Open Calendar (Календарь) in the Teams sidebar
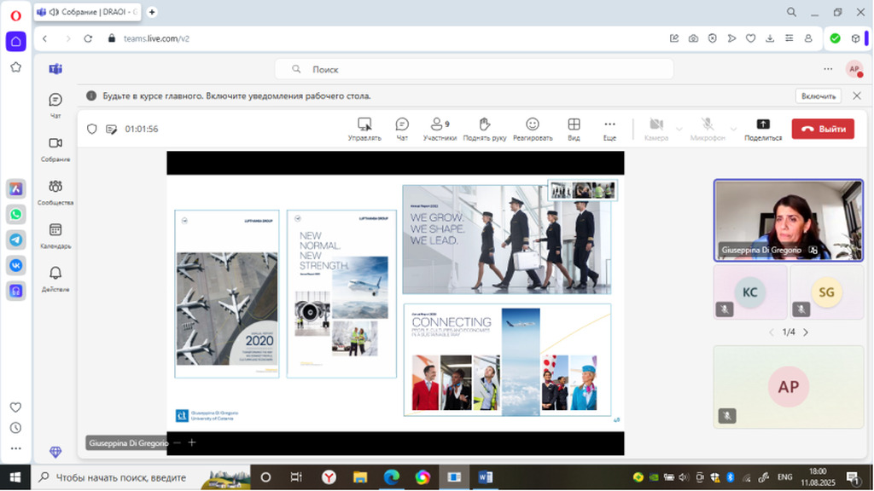The height and width of the screenshot is (491, 874). click(x=55, y=235)
